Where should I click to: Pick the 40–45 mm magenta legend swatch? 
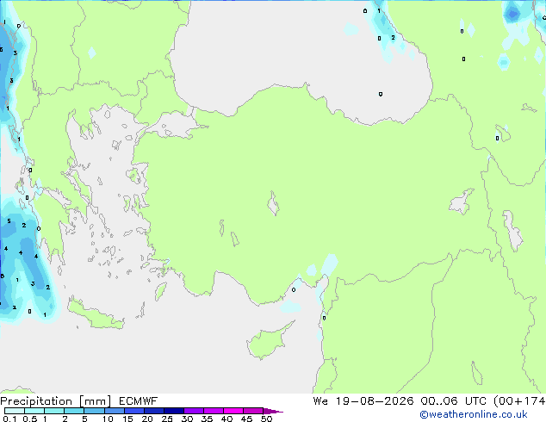point(233,411)
